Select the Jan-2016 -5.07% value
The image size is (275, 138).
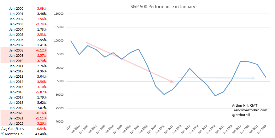click(42, 92)
